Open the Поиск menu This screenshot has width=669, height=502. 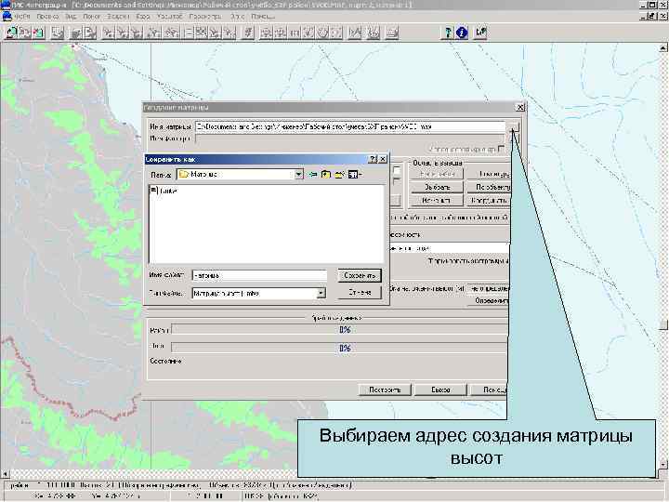92,16
